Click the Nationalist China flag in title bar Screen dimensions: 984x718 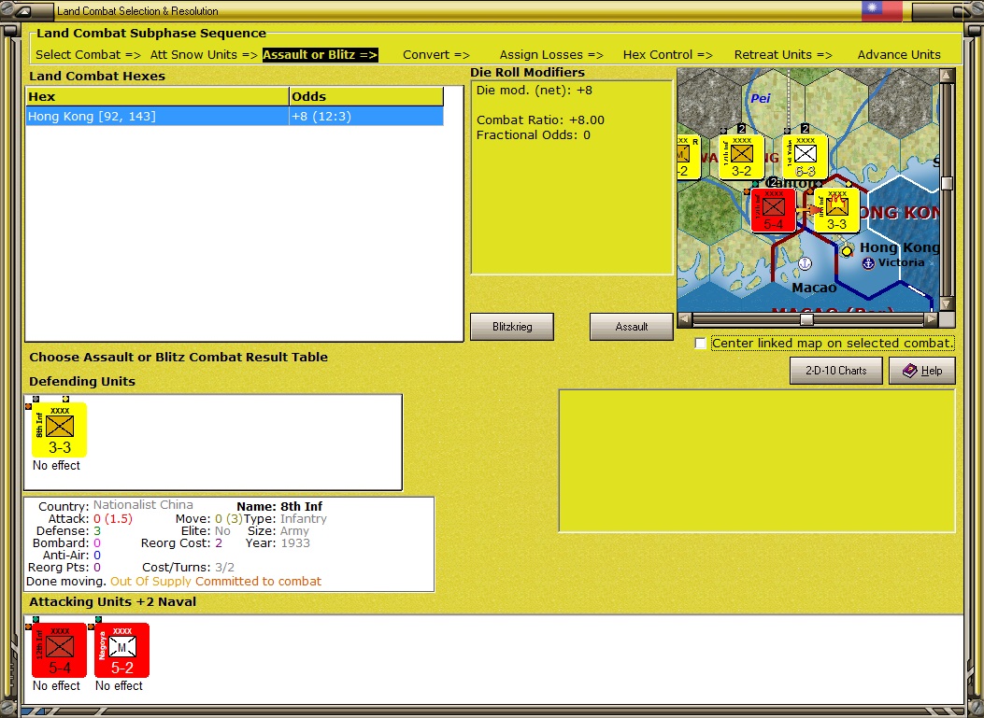click(x=882, y=10)
